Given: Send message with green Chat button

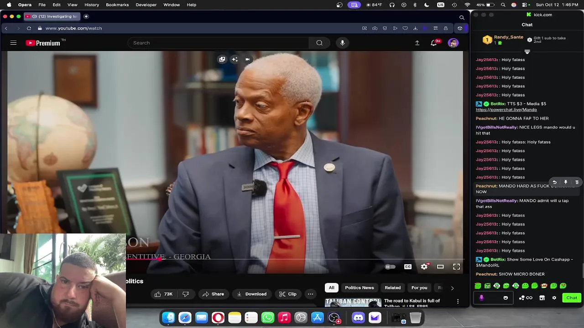Looking at the screenshot, I should pyautogui.click(x=572, y=297).
